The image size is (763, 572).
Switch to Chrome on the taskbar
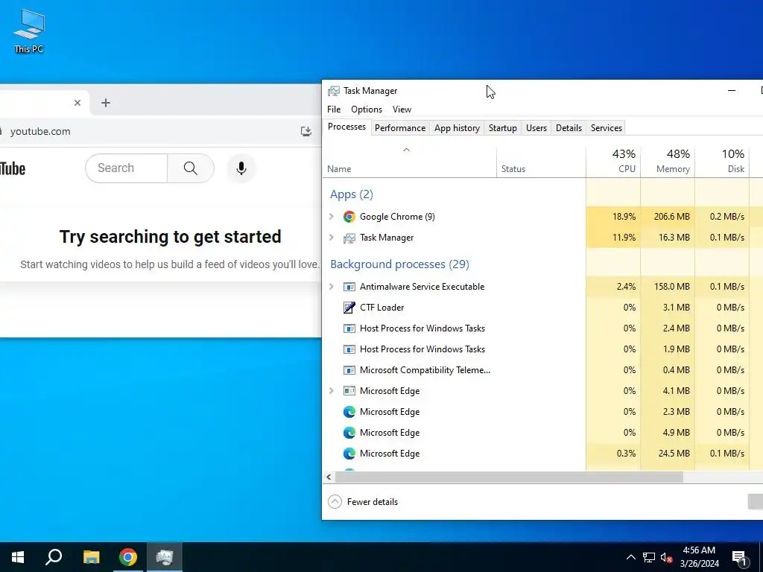128,557
